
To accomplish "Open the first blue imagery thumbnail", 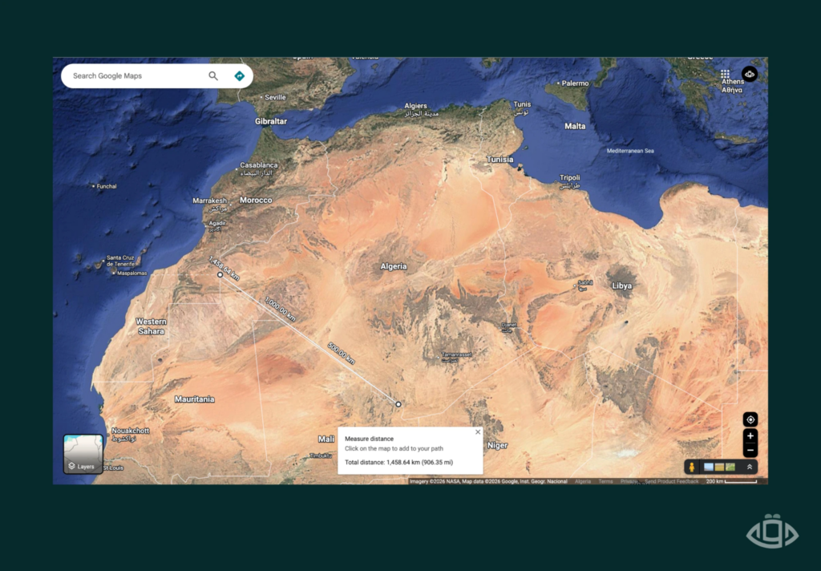I will coord(709,467).
